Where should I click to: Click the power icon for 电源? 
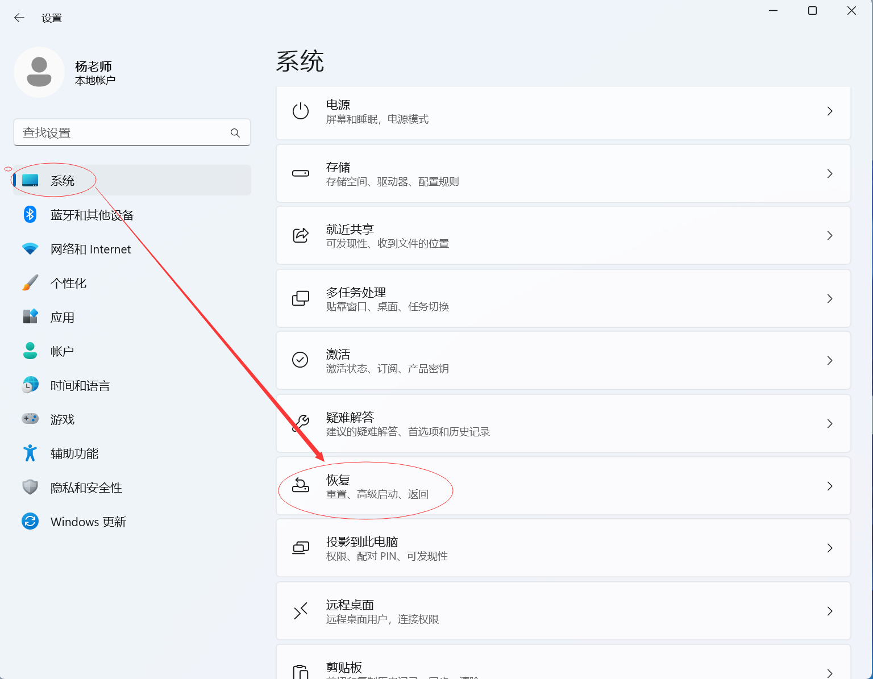click(x=301, y=111)
